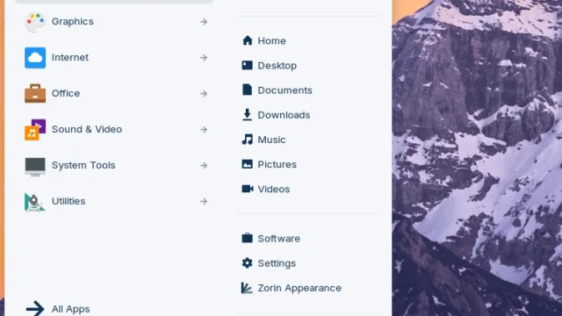Click the Graphics palette icon
Viewport: 562px width, 316px height.
pyautogui.click(x=35, y=22)
